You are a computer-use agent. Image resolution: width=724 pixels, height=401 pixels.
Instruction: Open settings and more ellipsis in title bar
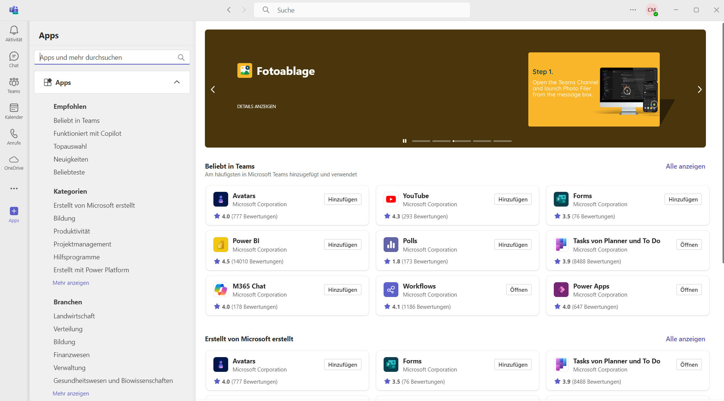pos(633,10)
